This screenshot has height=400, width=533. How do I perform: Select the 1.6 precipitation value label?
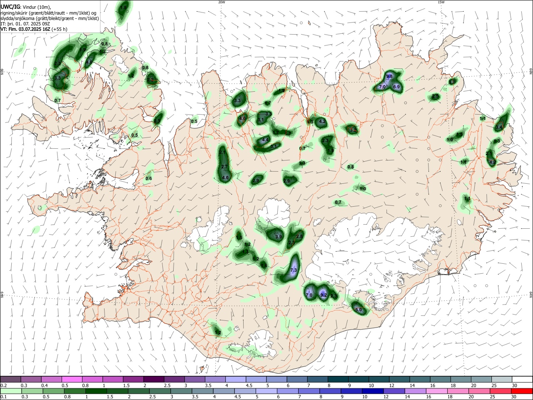click(264, 266)
